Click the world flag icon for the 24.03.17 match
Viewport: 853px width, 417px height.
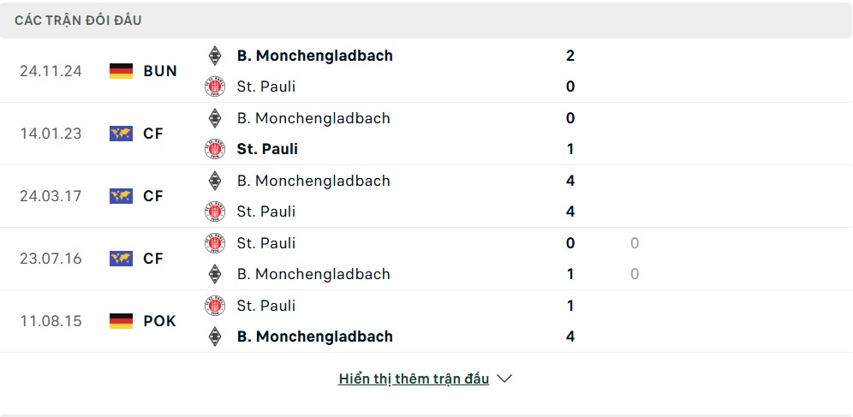click(x=121, y=196)
